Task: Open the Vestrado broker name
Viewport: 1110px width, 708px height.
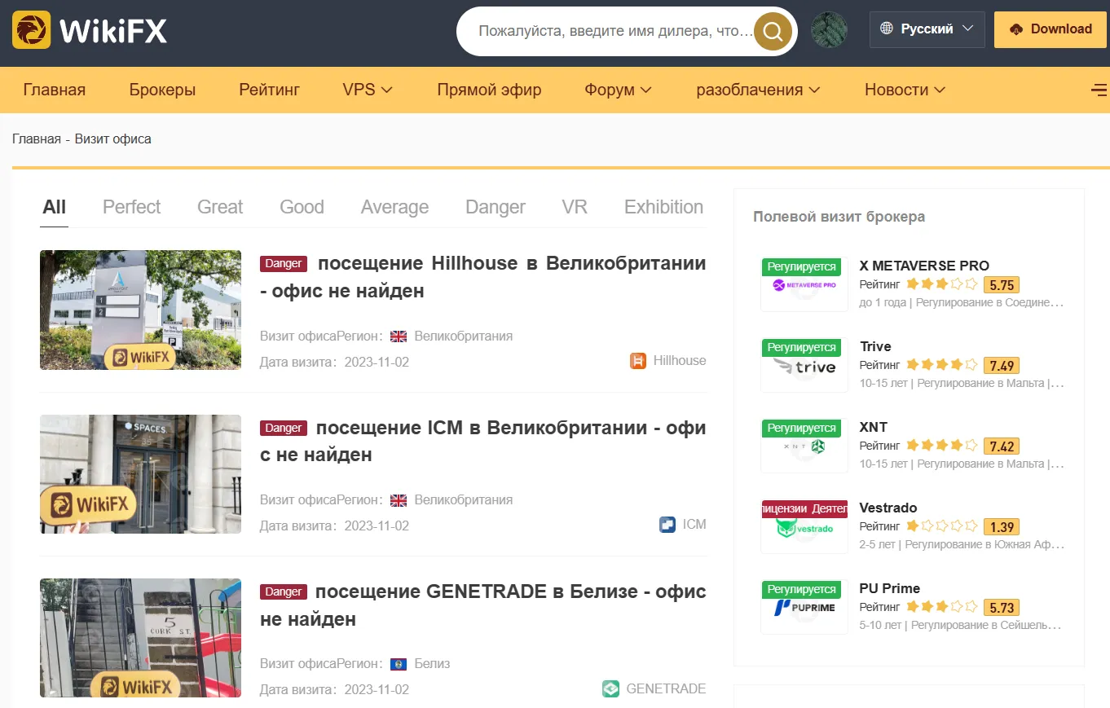Action: click(888, 508)
